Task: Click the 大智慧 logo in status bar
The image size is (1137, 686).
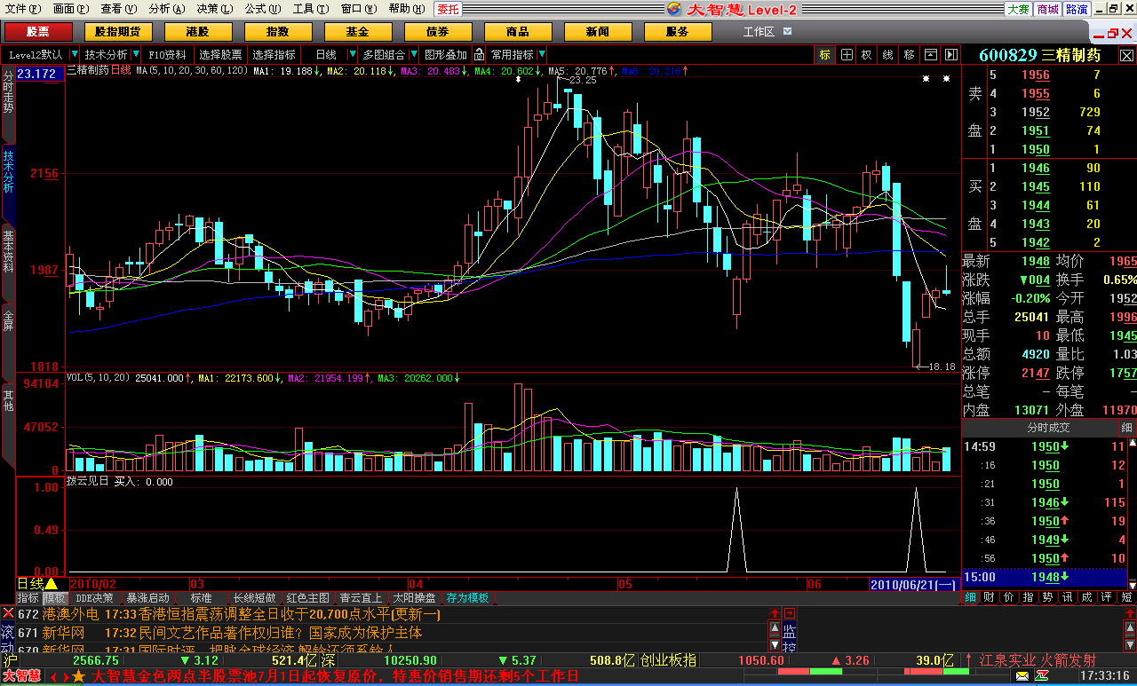Action: [x=21, y=677]
